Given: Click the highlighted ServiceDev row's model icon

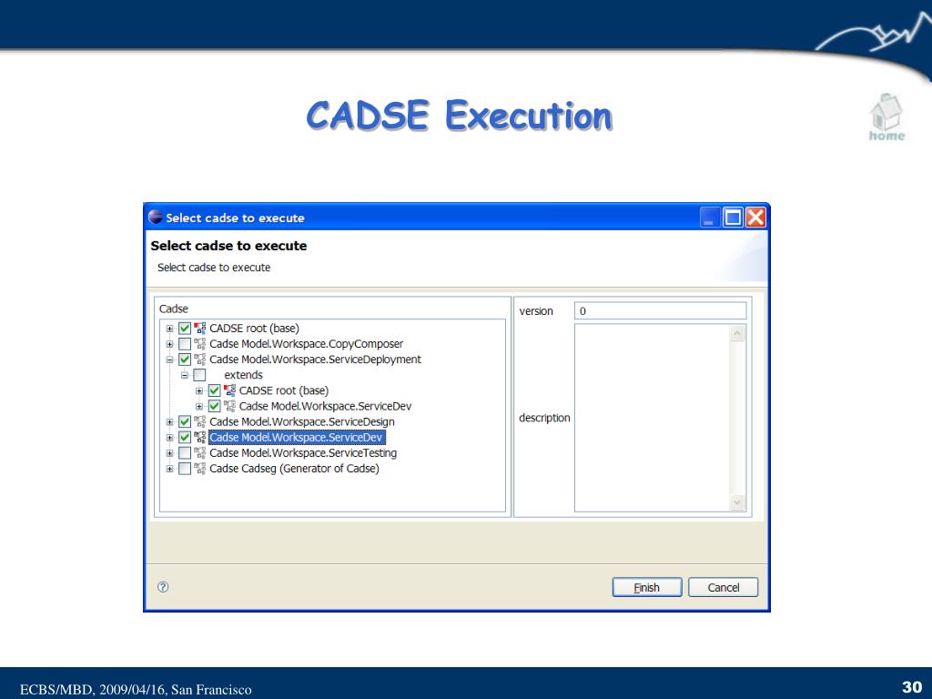Looking at the screenshot, I should click(x=199, y=437).
